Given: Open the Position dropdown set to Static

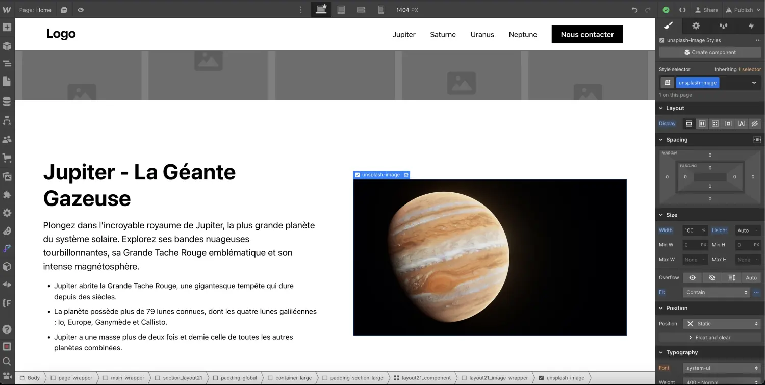Looking at the screenshot, I should click(722, 323).
